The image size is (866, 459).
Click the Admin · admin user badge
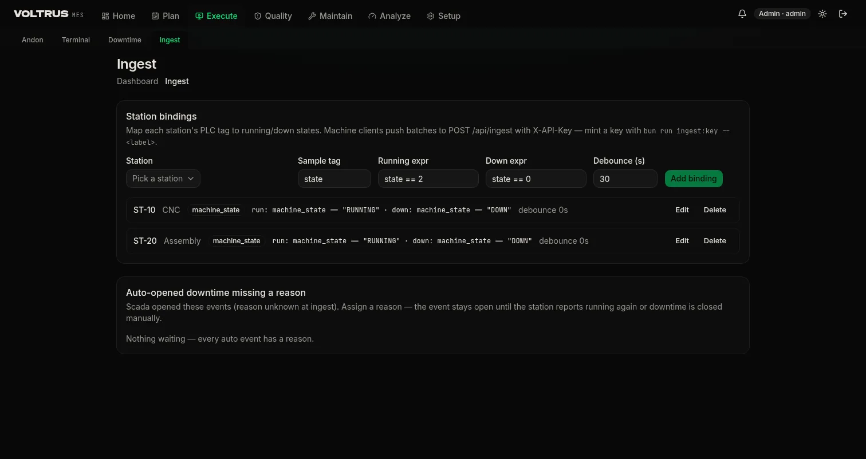(x=782, y=14)
